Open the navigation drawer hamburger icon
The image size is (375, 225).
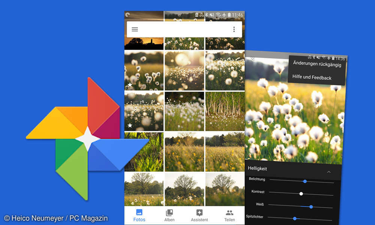pyautogui.click(x=135, y=29)
